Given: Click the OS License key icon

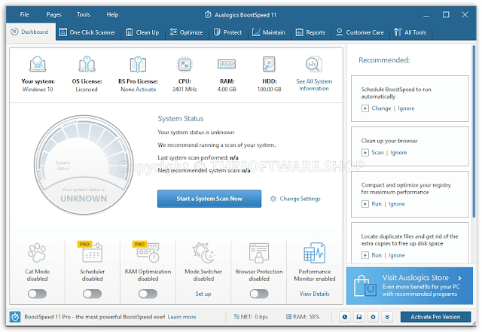Looking at the screenshot, I should [87, 64].
